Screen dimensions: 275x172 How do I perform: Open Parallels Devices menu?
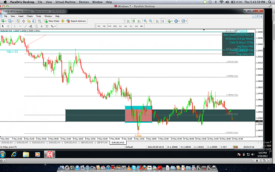click(84, 2)
